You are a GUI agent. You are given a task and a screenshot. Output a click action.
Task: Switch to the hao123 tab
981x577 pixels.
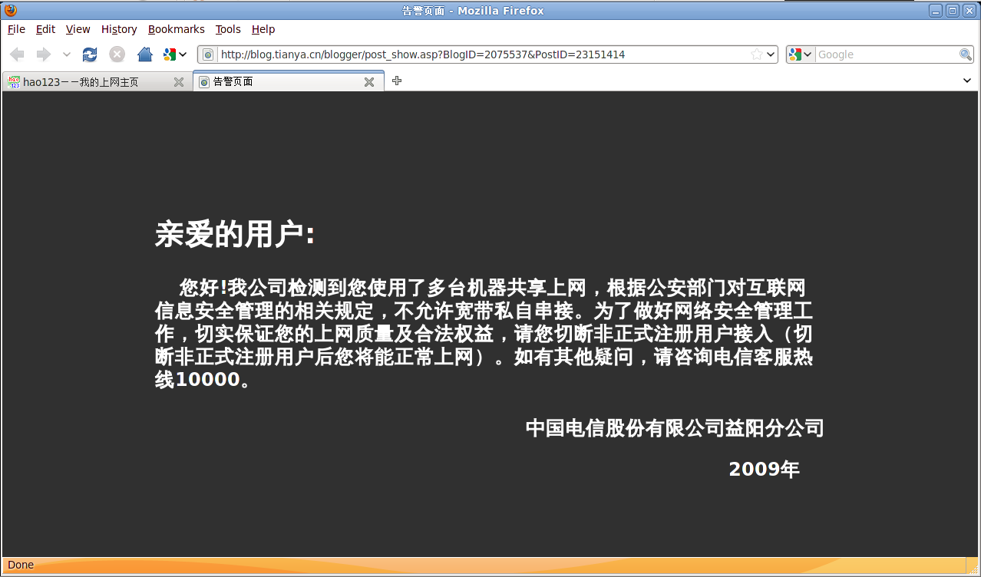click(96, 81)
